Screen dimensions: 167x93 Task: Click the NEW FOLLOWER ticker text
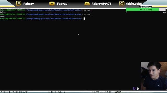(14, 92)
